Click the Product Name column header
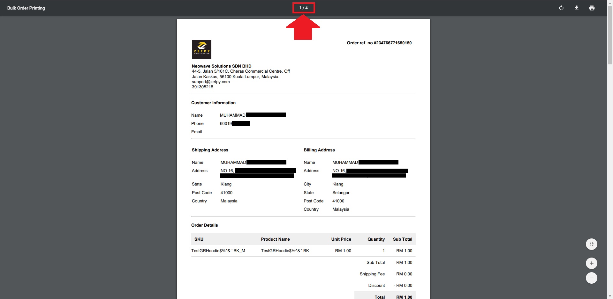This screenshot has height=299, width=613. coord(275,239)
